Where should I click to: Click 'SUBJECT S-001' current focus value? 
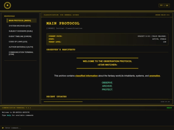152,36
